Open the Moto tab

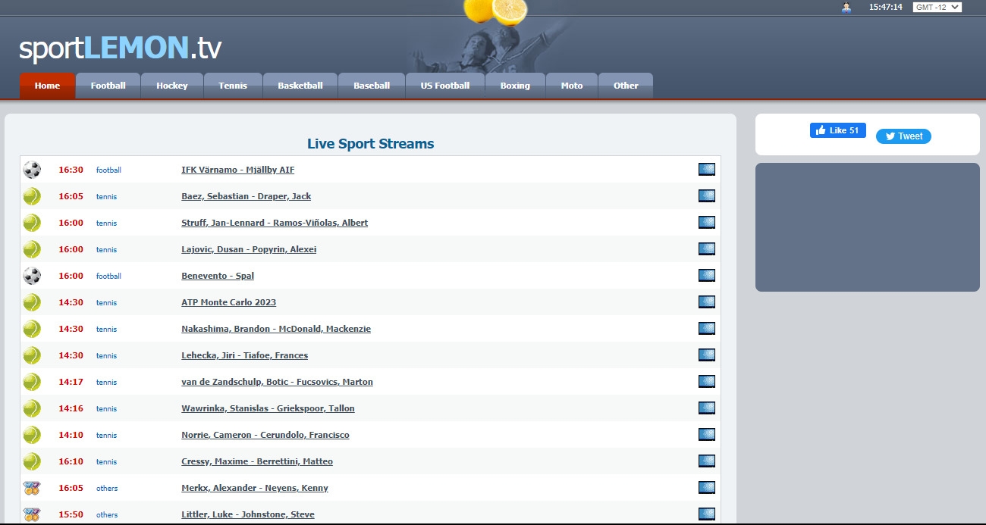pos(572,86)
